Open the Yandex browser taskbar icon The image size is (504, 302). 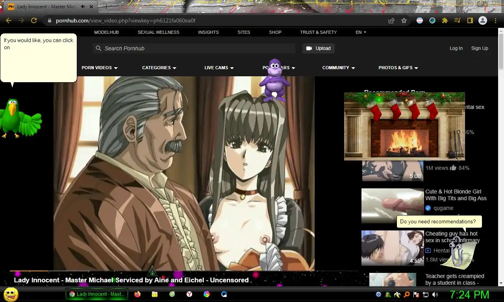pos(189,294)
